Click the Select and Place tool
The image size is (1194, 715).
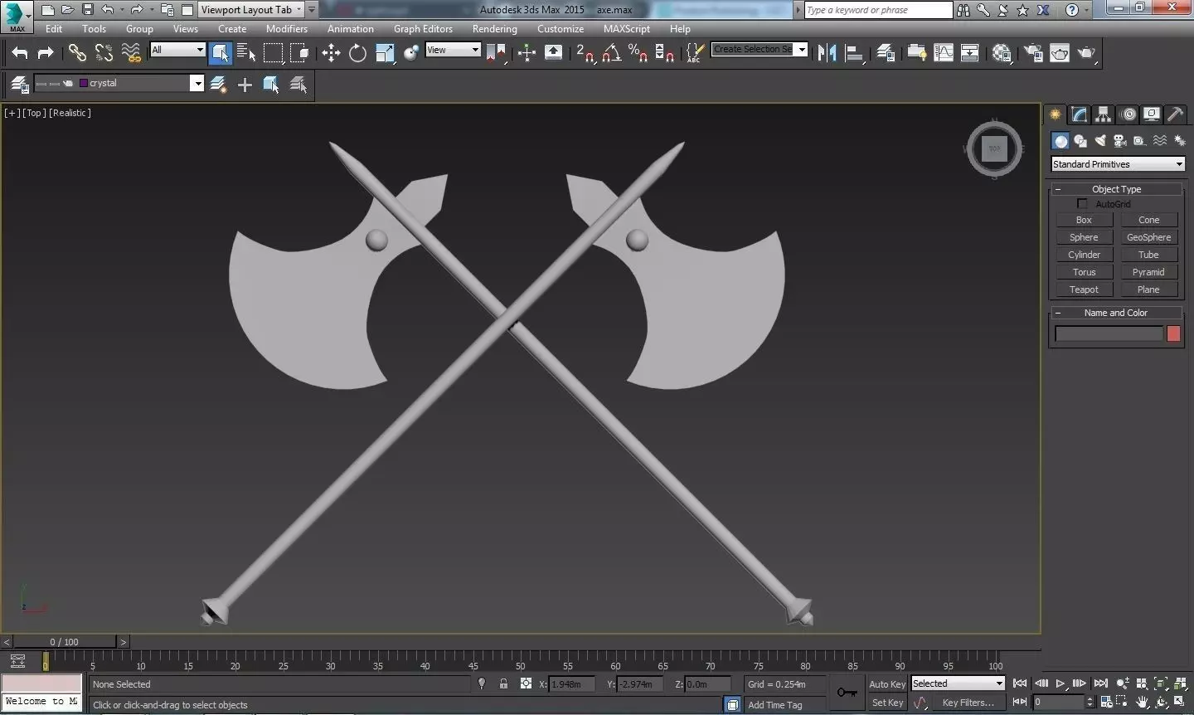411,53
